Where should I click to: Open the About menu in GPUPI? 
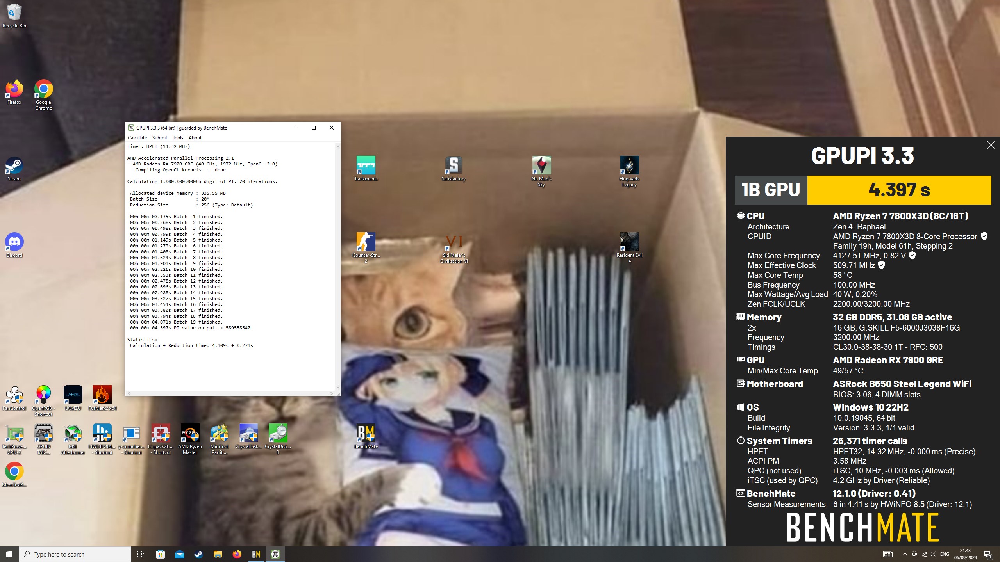pyautogui.click(x=195, y=138)
